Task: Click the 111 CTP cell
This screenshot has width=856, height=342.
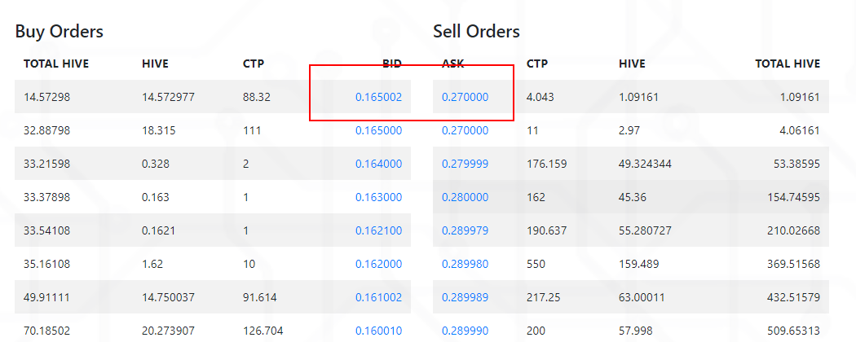Action: [x=252, y=130]
